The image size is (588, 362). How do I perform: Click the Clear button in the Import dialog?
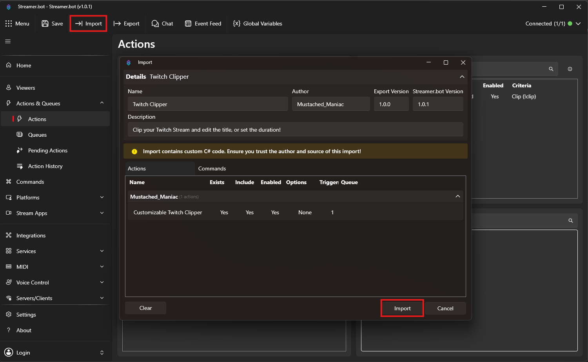click(x=145, y=308)
